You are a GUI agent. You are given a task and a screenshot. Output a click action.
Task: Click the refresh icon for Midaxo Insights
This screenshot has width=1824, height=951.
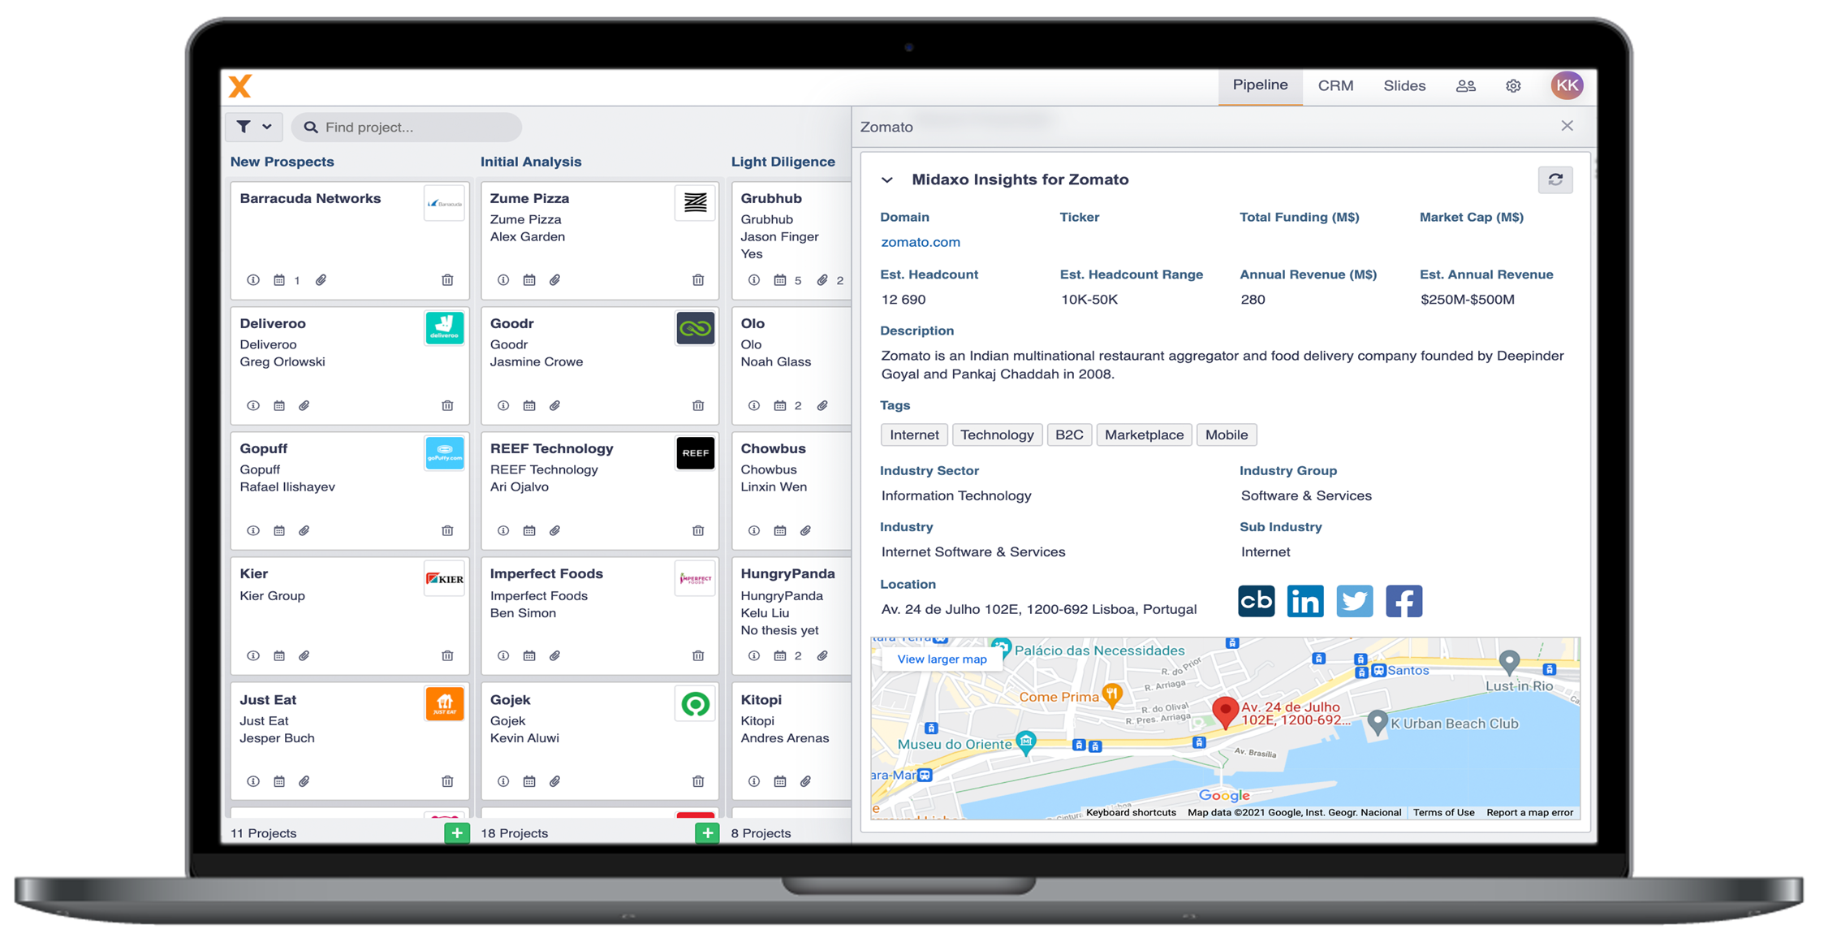[x=1556, y=179]
